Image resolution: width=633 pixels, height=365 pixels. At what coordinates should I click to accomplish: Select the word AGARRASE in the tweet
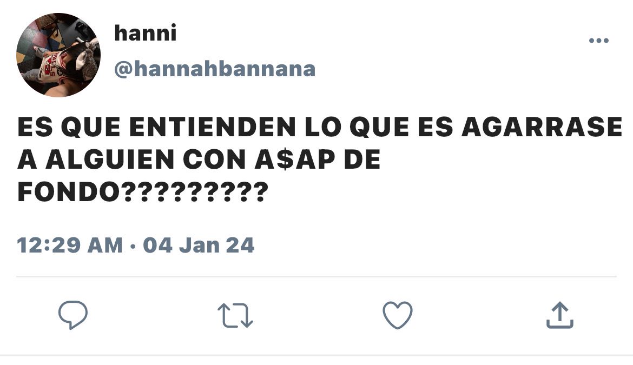(x=542, y=127)
